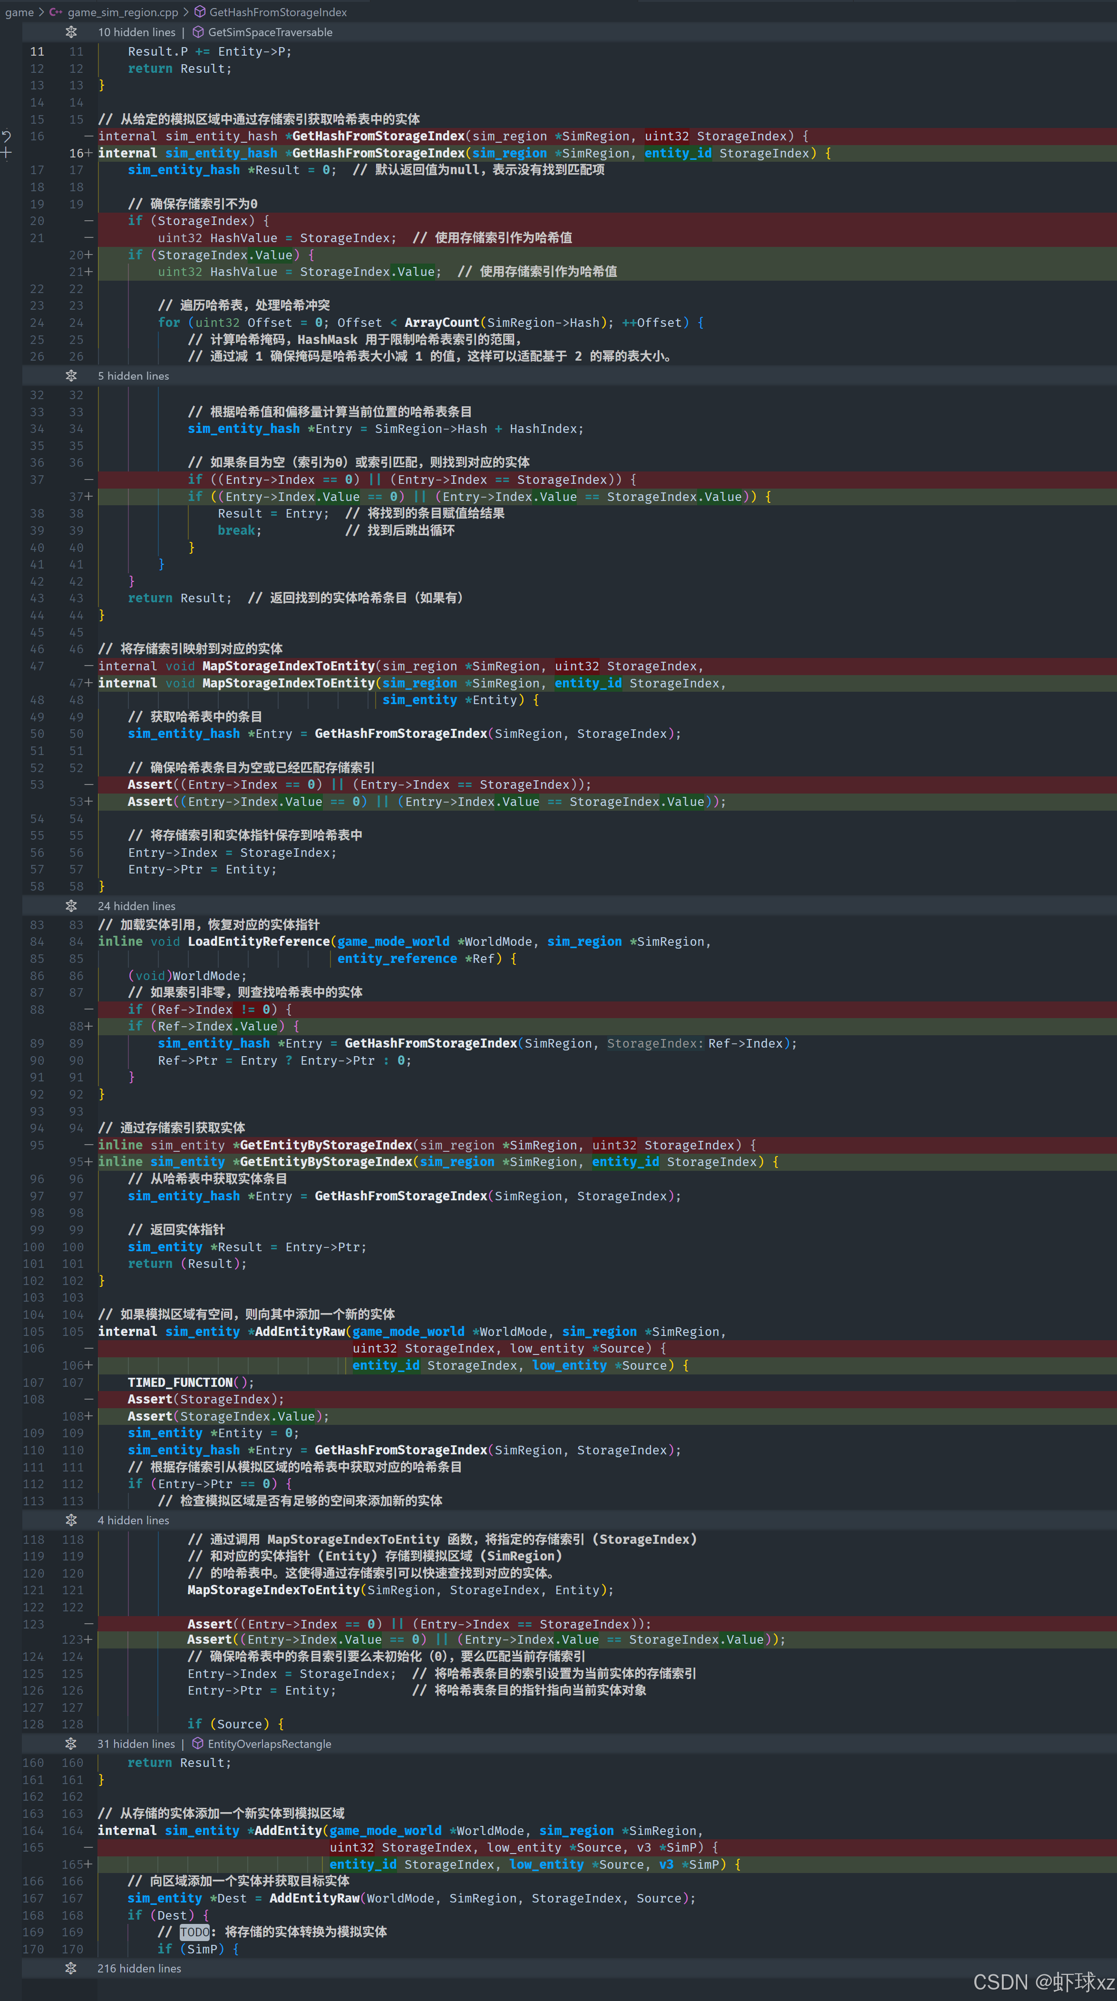
Task: Jump to EntityOverlapsRectangle symbol link
Action: pyautogui.click(x=269, y=1743)
